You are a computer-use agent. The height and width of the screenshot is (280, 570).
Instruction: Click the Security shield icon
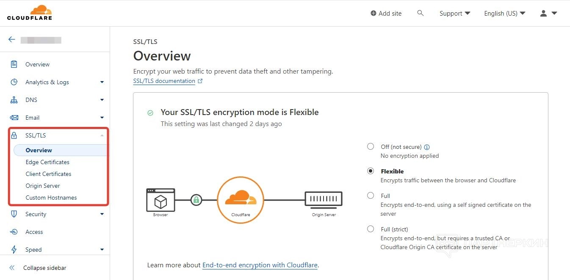click(14, 214)
